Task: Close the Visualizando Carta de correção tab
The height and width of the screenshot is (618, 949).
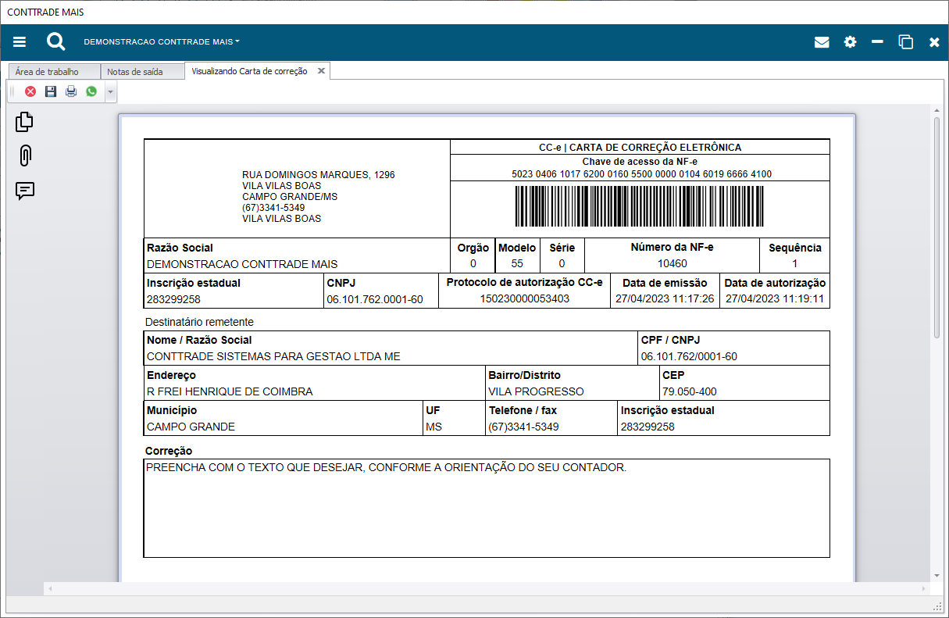Action: point(321,71)
